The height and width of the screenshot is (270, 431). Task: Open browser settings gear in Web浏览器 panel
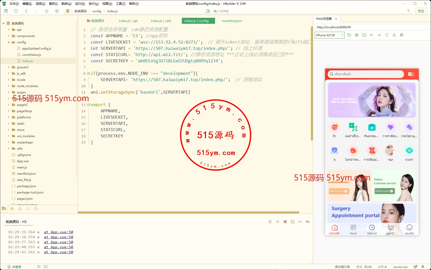[357, 35]
